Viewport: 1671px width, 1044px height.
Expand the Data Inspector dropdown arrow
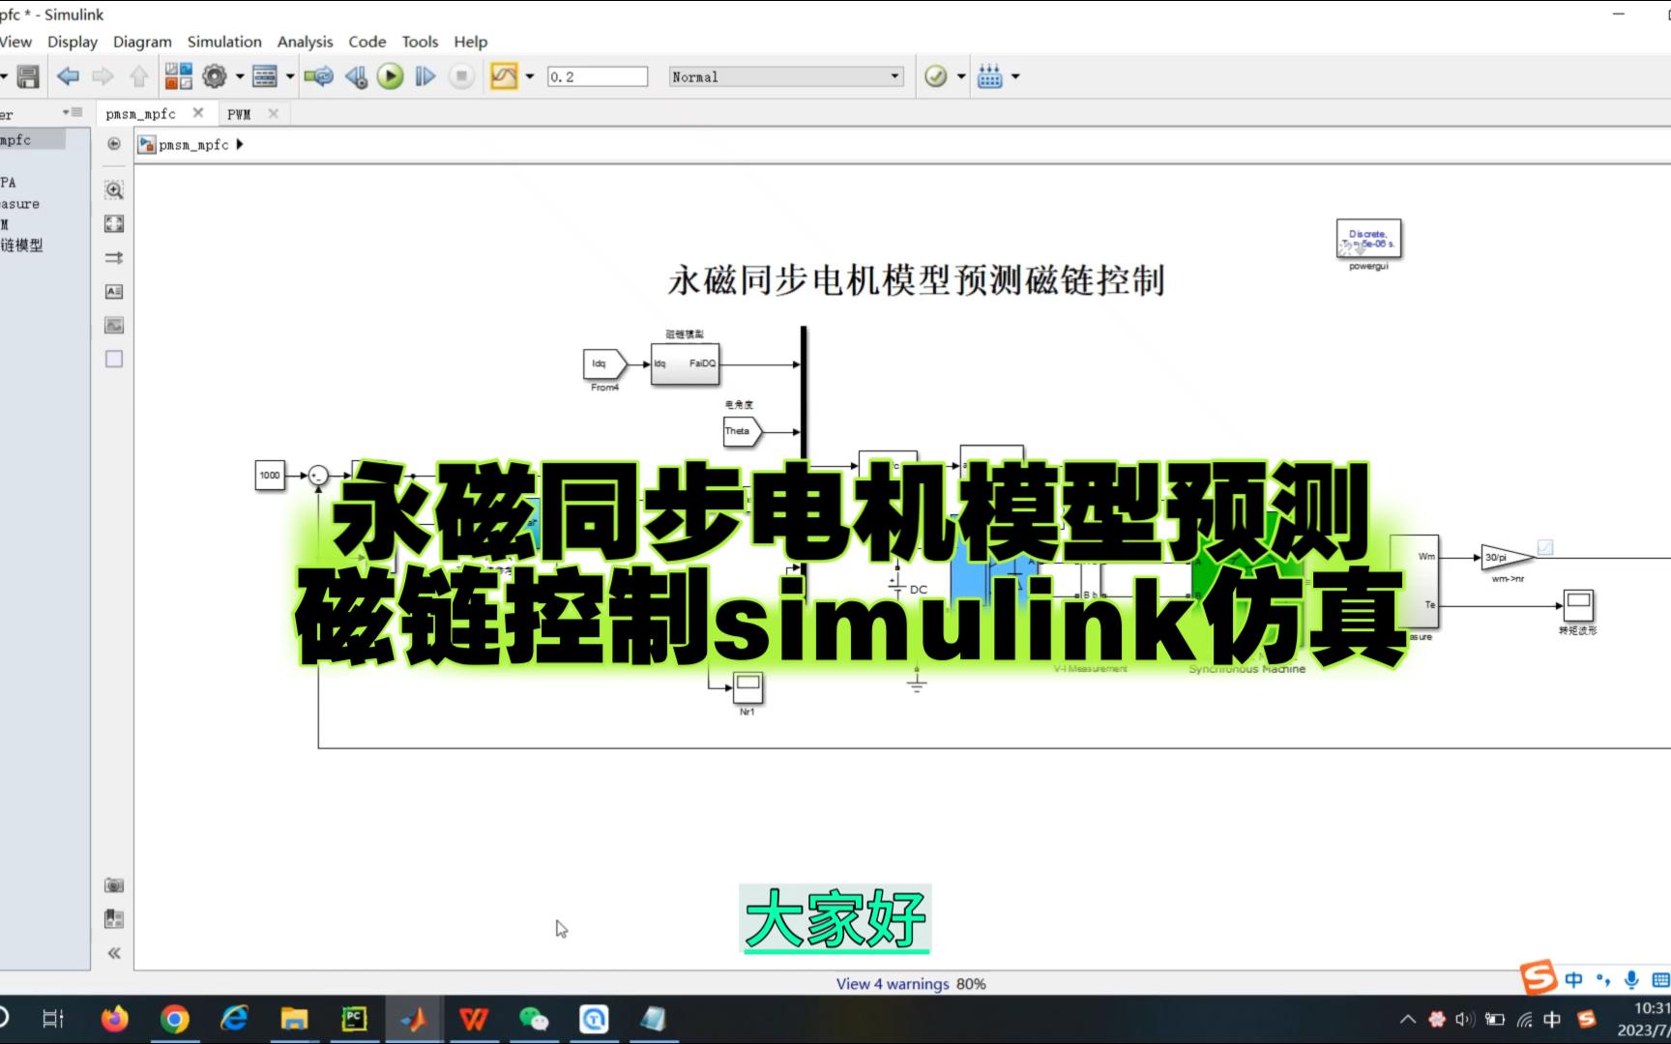(x=529, y=76)
